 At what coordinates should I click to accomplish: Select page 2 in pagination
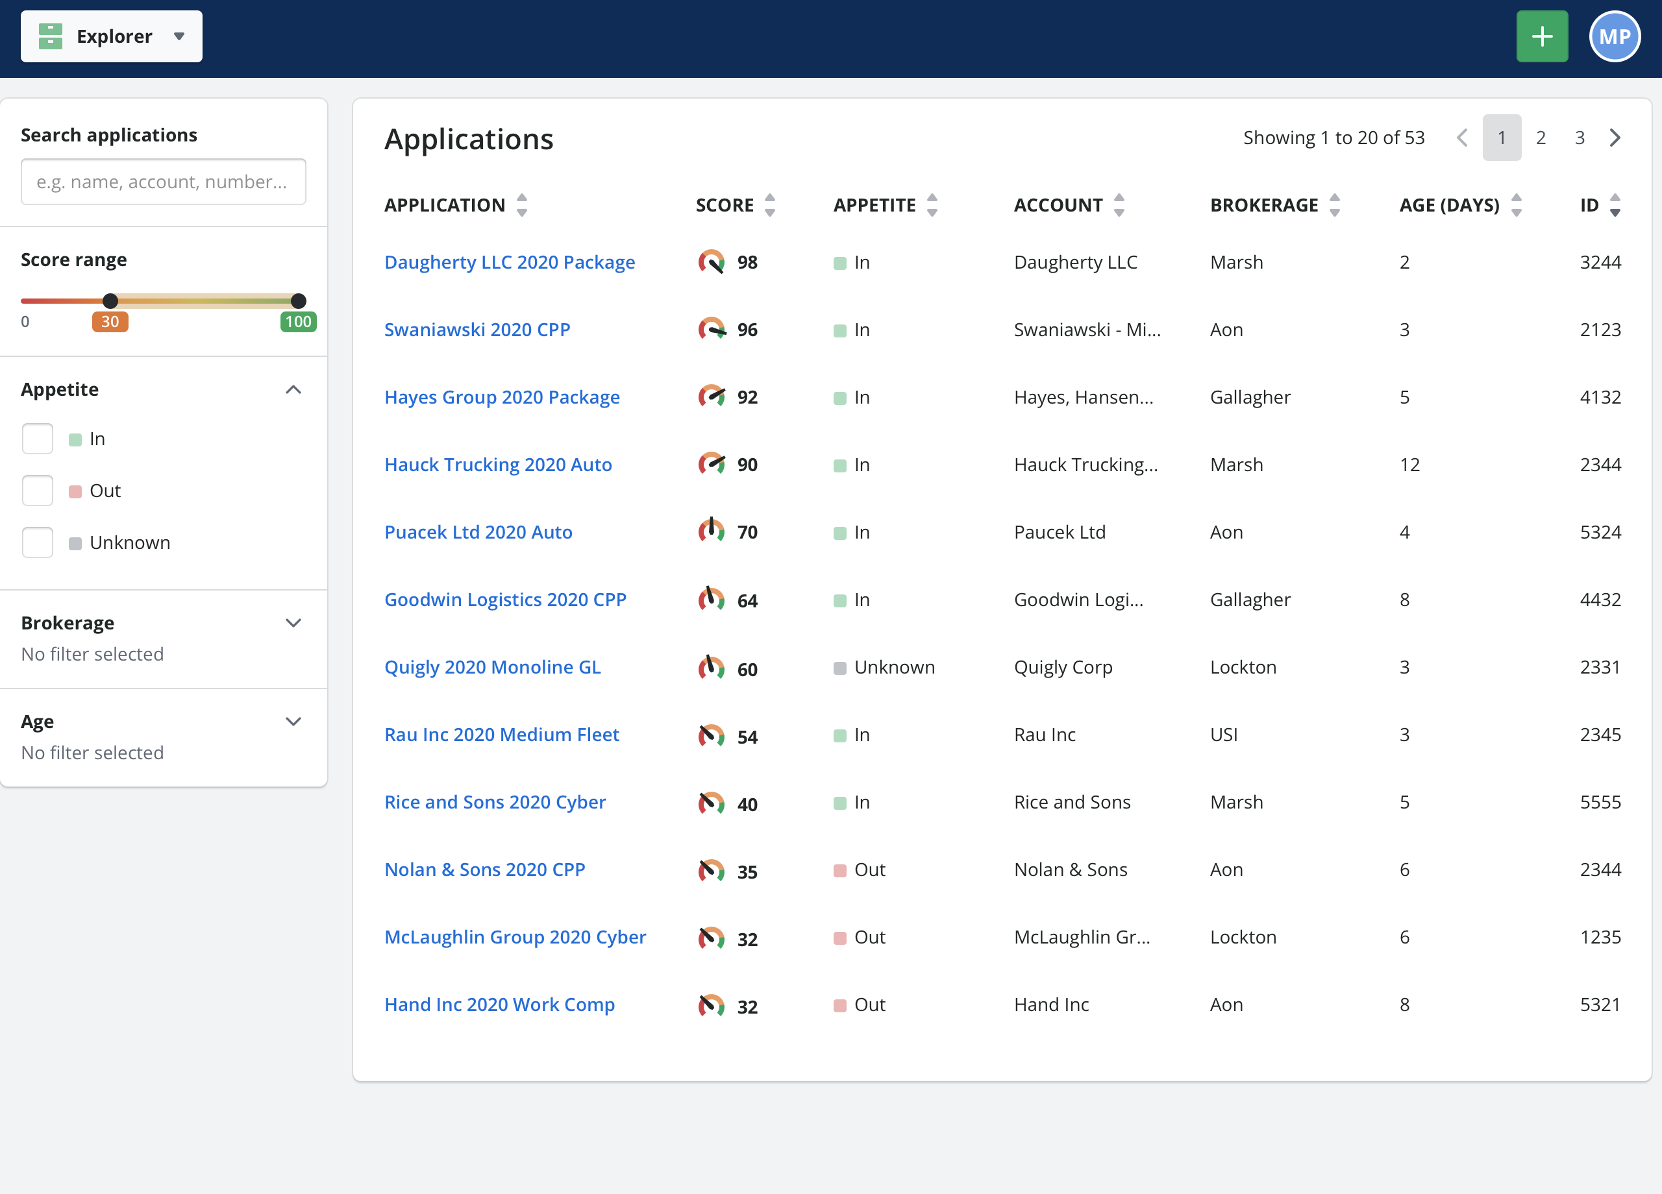point(1541,138)
